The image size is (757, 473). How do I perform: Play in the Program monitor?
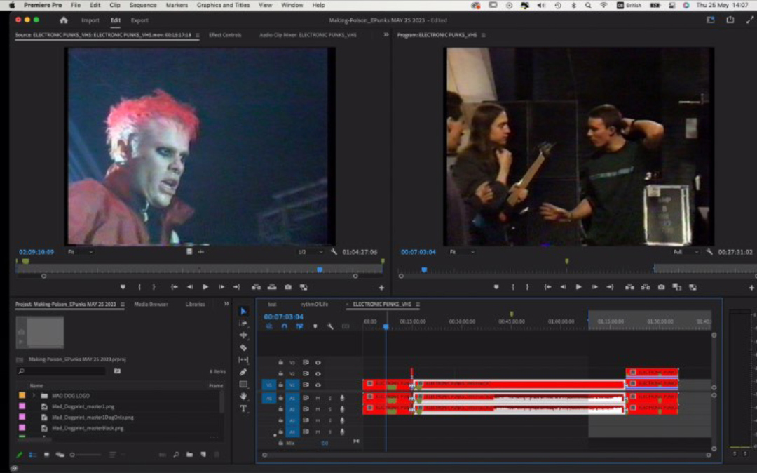[x=578, y=287]
